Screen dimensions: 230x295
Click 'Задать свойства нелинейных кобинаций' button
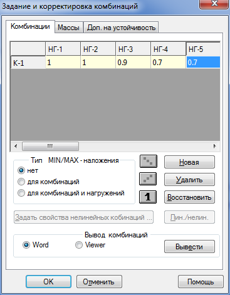(83, 217)
